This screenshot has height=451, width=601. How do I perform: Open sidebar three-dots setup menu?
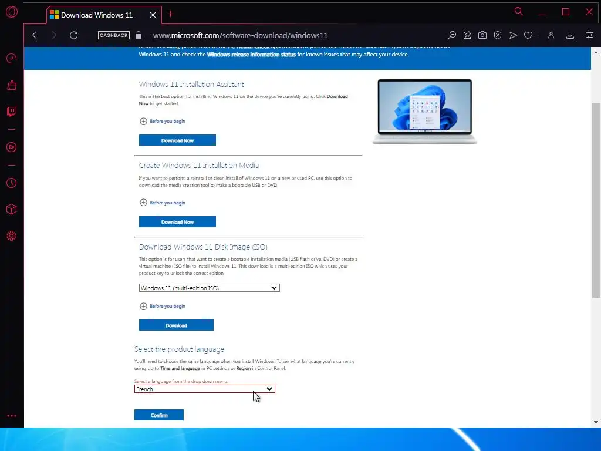coord(12,416)
